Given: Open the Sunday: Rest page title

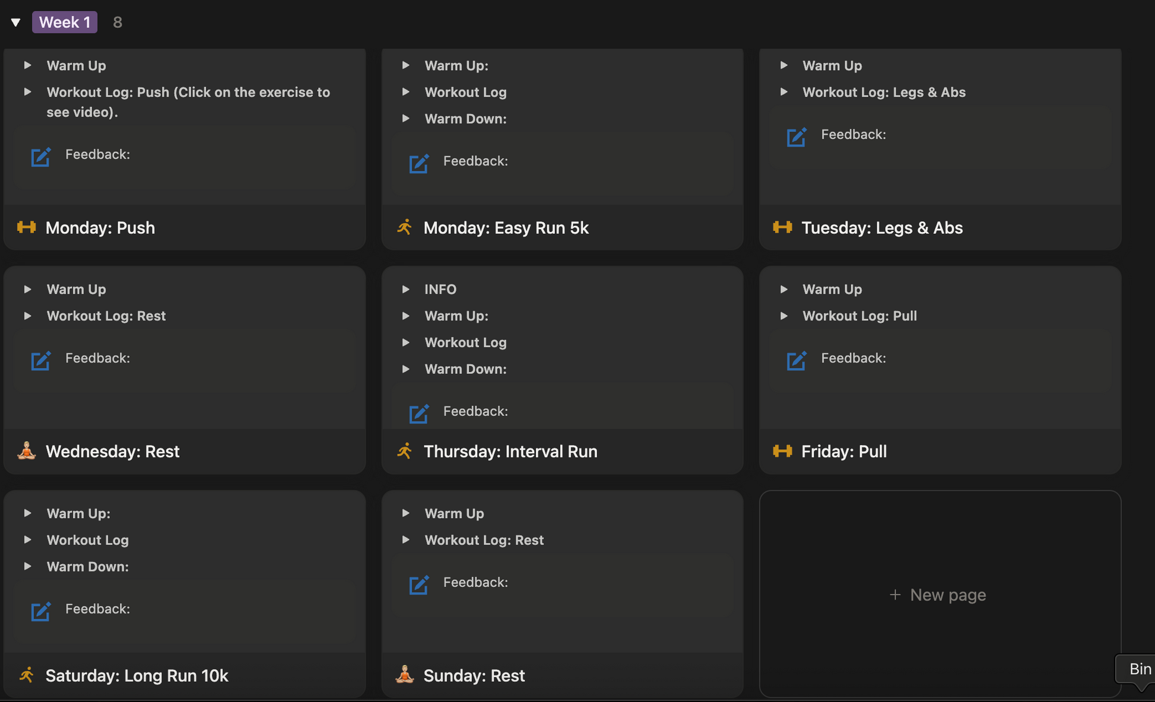Looking at the screenshot, I should (474, 675).
